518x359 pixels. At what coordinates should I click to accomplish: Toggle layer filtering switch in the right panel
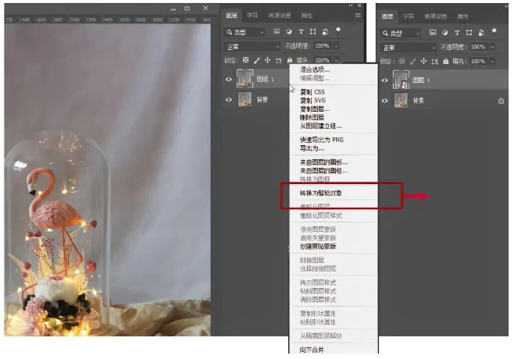tap(494, 32)
